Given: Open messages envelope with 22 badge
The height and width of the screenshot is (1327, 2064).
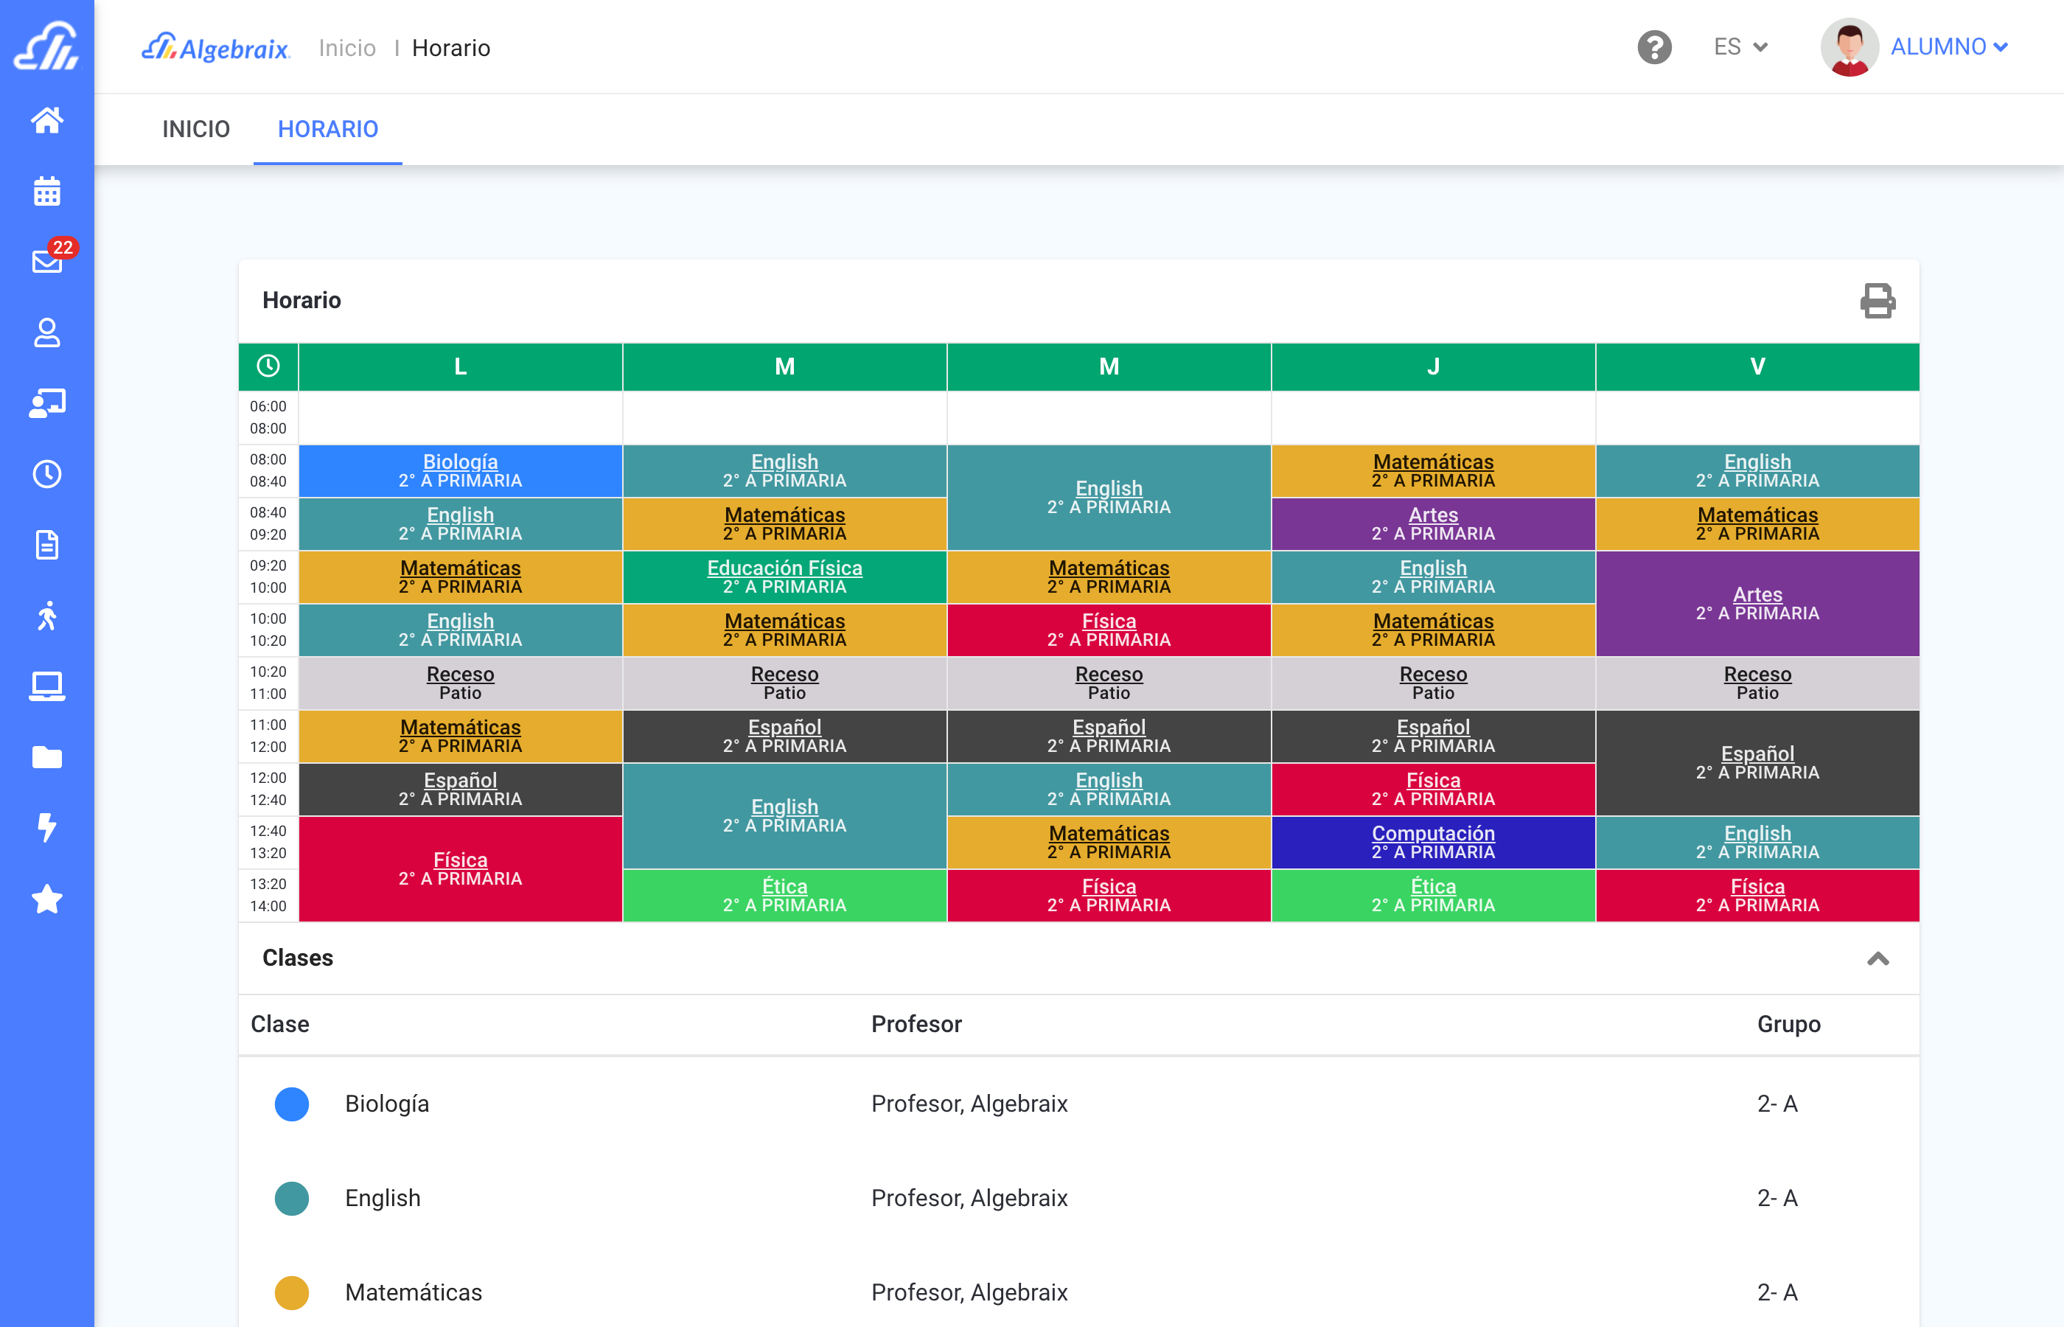Looking at the screenshot, I should [46, 261].
